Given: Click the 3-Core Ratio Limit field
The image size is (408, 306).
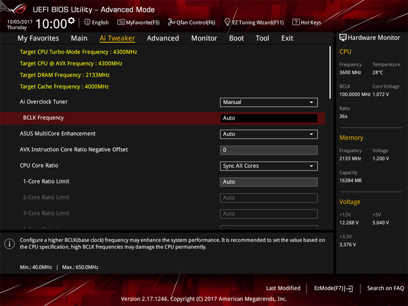Looking at the screenshot, I should 269,214.
